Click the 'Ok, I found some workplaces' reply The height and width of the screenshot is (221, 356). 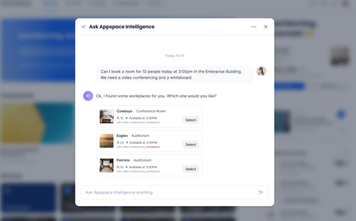coord(156,96)
